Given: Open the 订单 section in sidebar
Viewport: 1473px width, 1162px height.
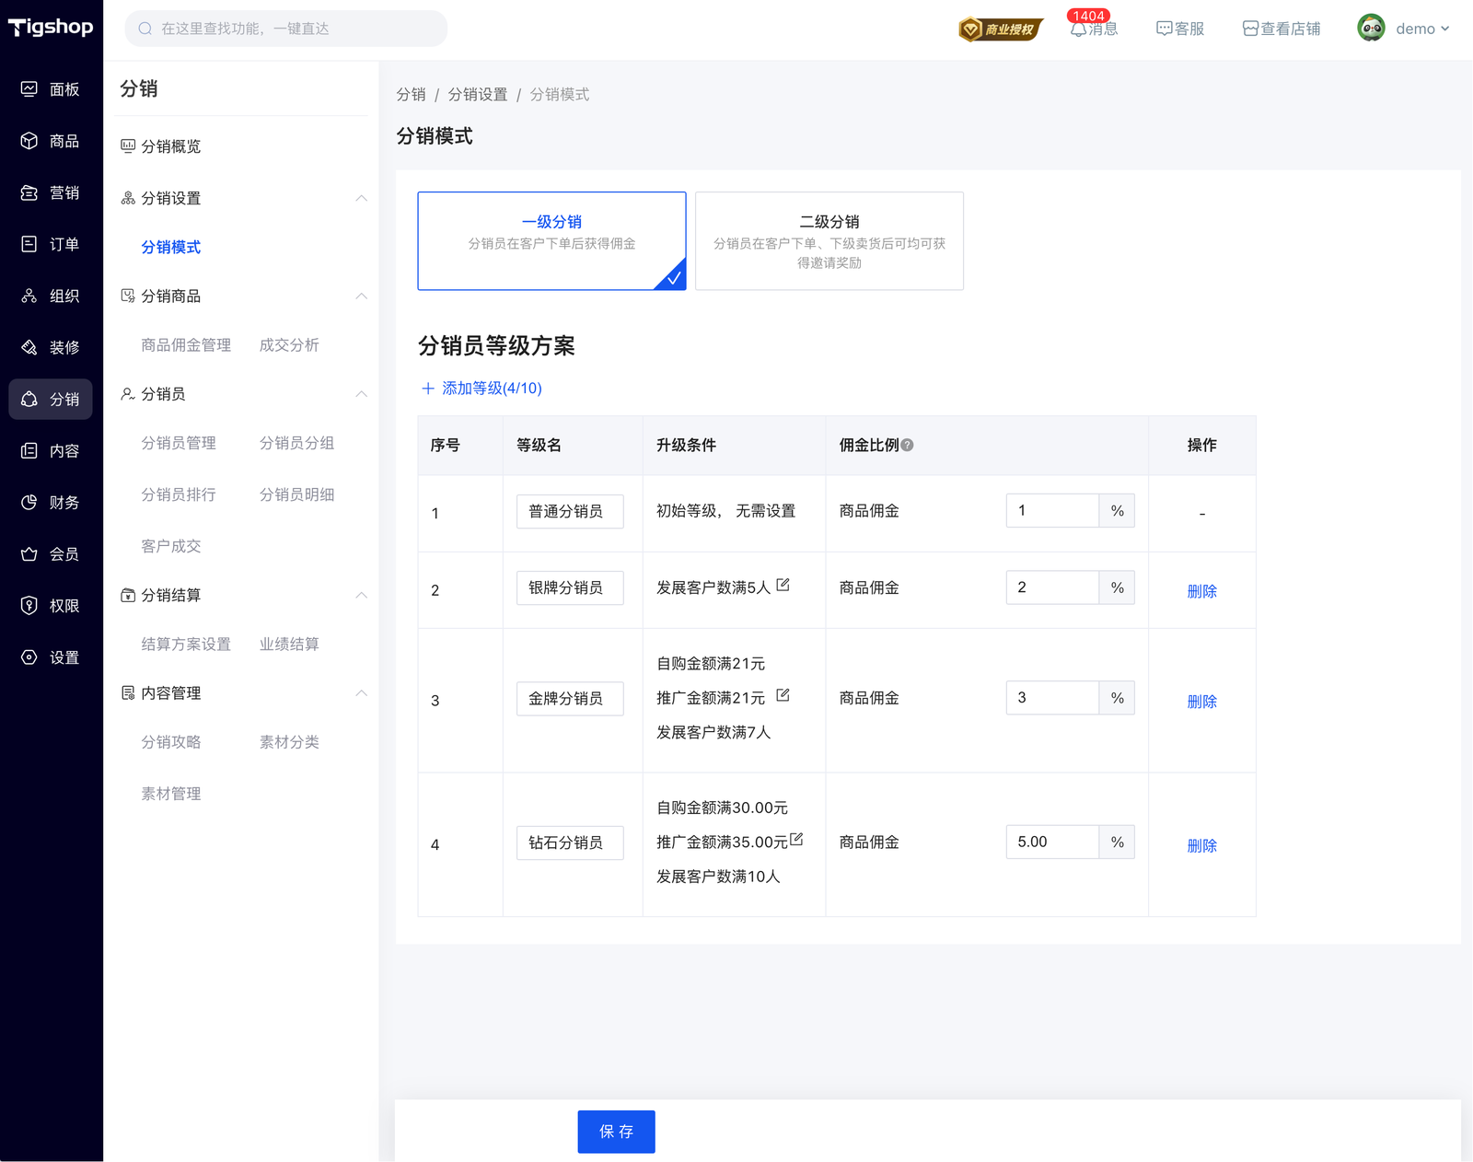Looking at the screenshot, I should (x=52, y=243).
